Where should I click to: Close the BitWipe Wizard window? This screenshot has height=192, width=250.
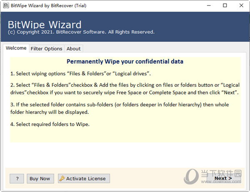pyautogui.click(x=241, y=5)
